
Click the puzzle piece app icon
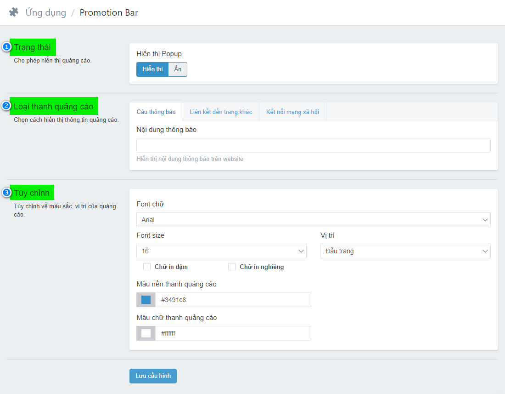[x=14, y=12]
